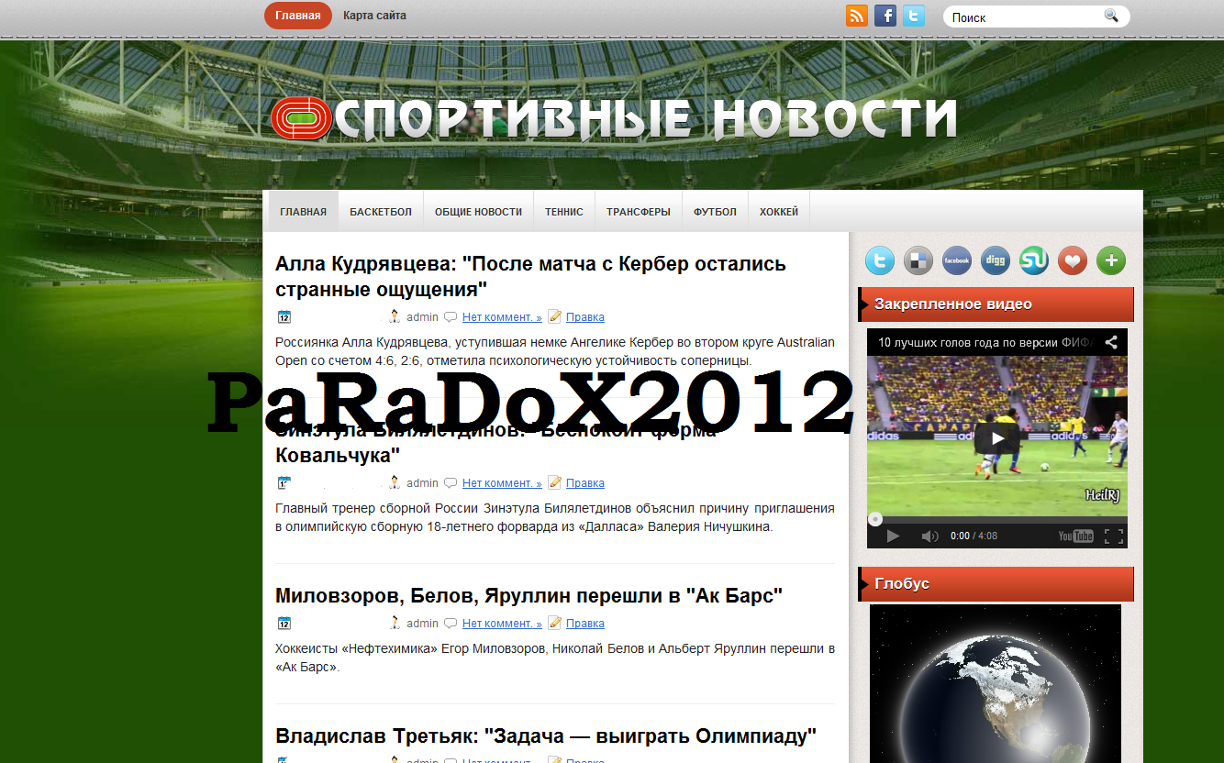Go to ГЛАВНАЯ in the category navigation bar
Viewport: 1224px width, 763px height.
(x=303, y=212)
